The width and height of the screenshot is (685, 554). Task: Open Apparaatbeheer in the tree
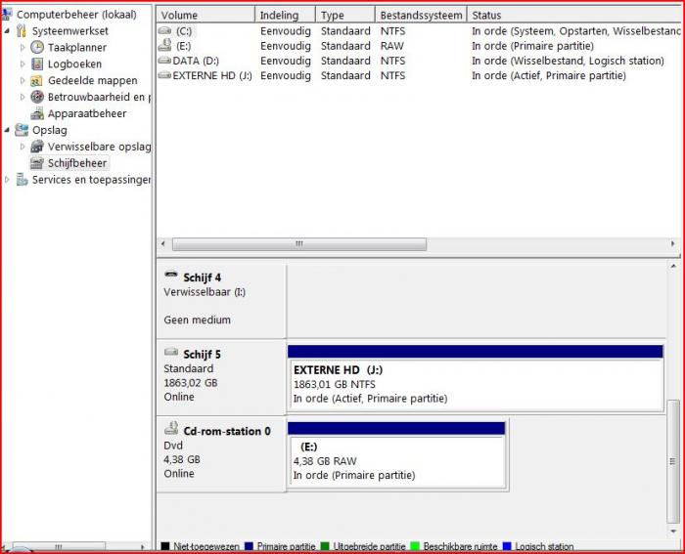[87, 113]
